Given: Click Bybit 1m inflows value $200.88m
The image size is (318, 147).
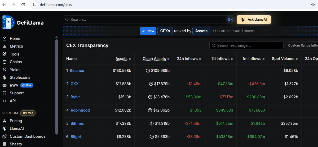Looking at the screenshot, I should [x=256, y=97].
